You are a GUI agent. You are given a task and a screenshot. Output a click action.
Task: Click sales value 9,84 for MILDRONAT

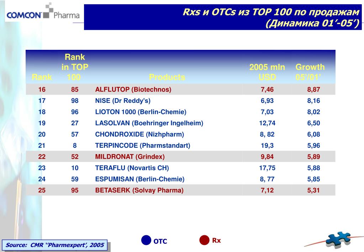[267, 157]
